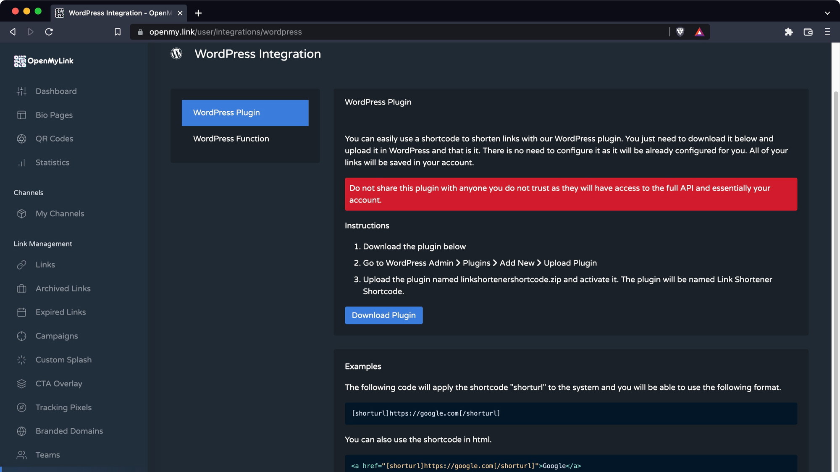Click the Branded Domains globe icon
The width and height of the screenshot is (840, 472).
click(x=22, y=431)
